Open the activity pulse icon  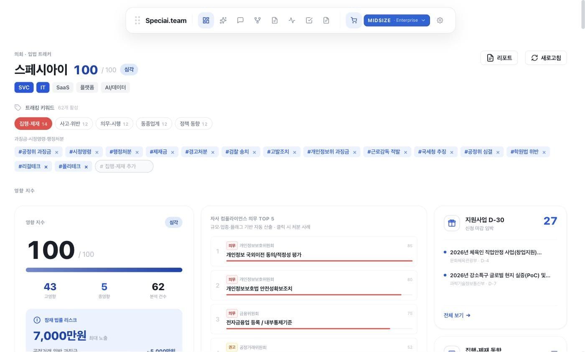coord(292,20)
